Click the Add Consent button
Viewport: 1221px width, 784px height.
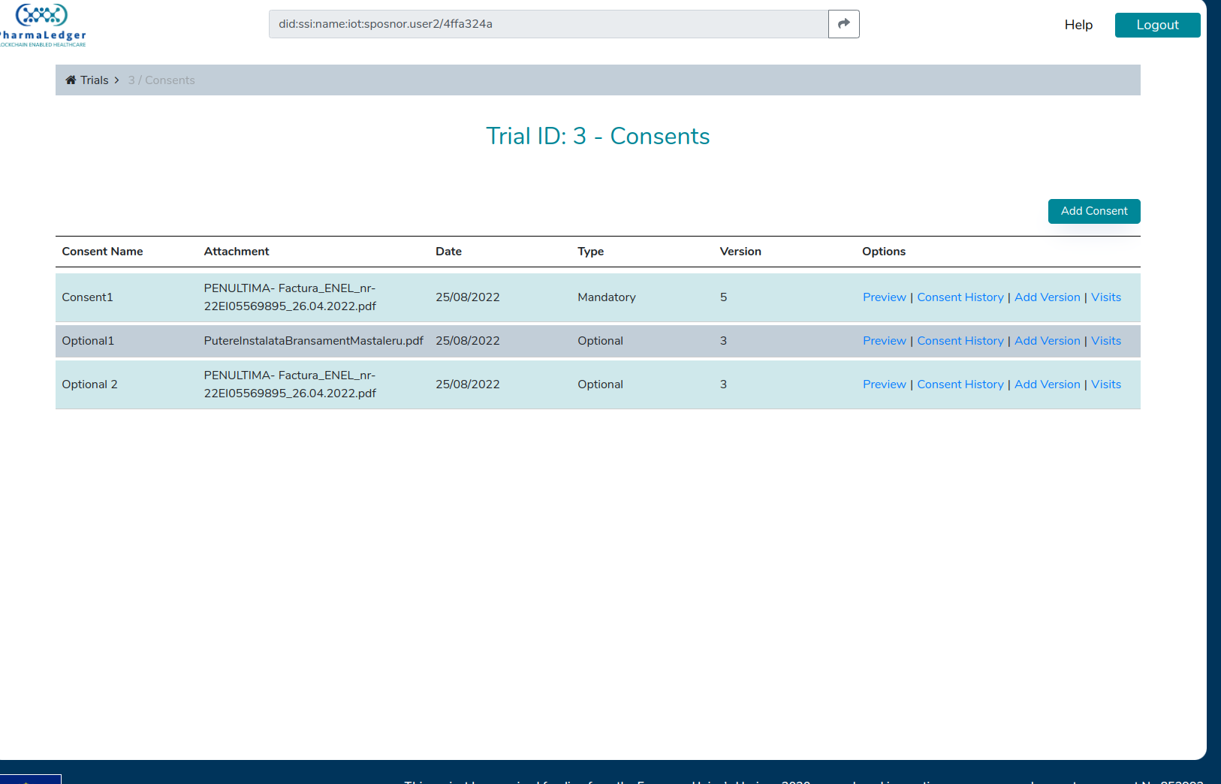1093,211
